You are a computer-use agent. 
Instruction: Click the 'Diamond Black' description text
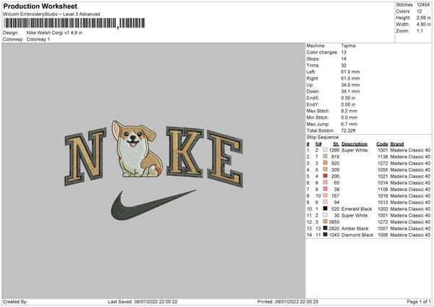pyautogui.click(x=357, y=235)
